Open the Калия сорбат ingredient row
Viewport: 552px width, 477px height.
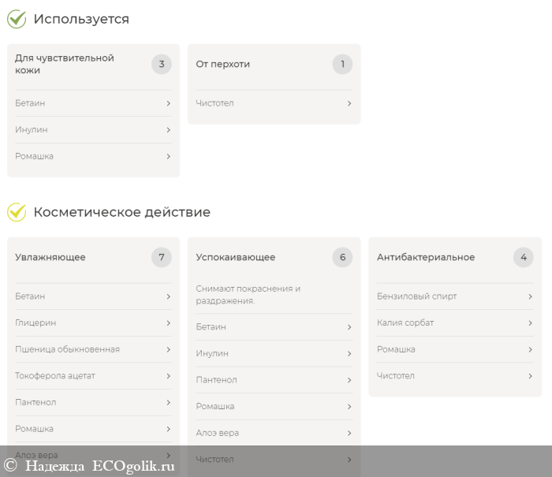coord(454,323)
